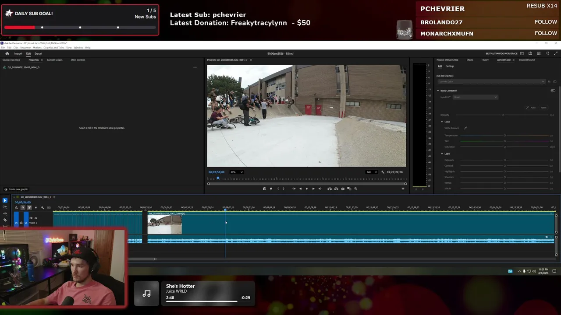Toggle full screen video icon
This screenshot has height=315, width=561.
coord(556,53)
